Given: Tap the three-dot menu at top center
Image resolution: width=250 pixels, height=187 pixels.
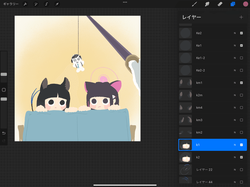Looking at the screenshot, I should pyautogui.click(x=125, y=2).
